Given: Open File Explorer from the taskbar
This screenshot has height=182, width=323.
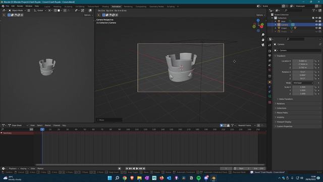Looking at the screenshot, I should (139, 178).
